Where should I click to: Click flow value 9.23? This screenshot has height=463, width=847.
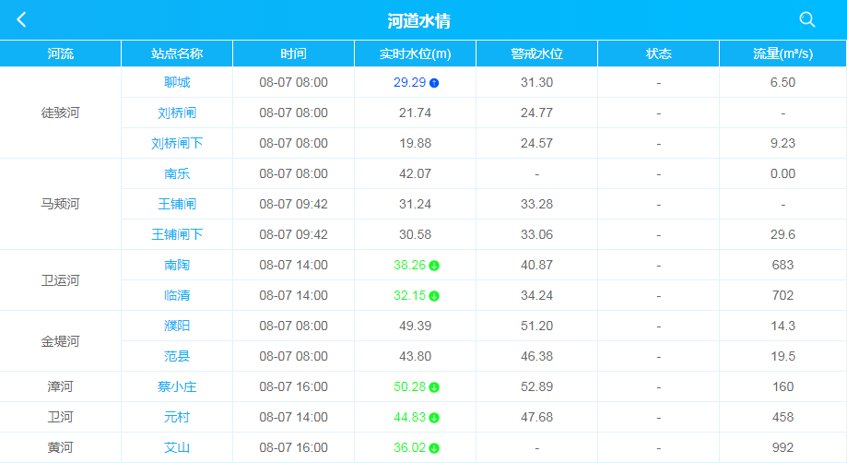point(782,143)
